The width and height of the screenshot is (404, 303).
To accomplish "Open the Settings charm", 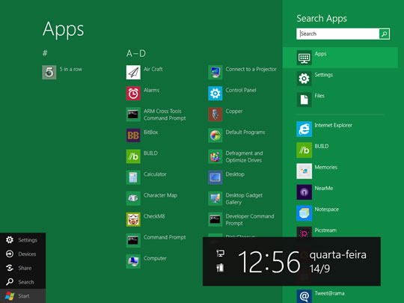I will coord(22,240).
